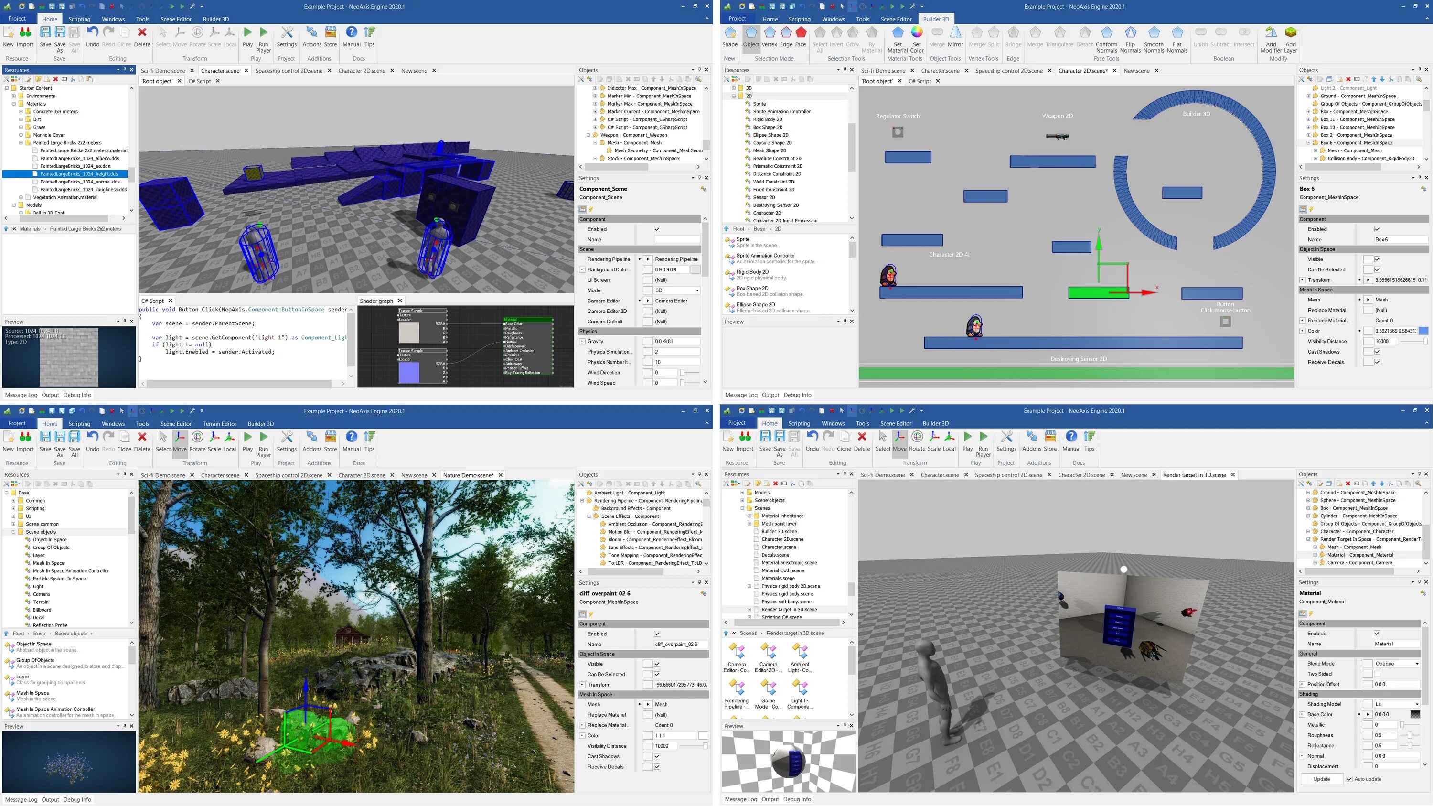This screenshot has height=806, width=1433.
Task: Toggle the Auto update checkbox
Action: (1349, 779)
